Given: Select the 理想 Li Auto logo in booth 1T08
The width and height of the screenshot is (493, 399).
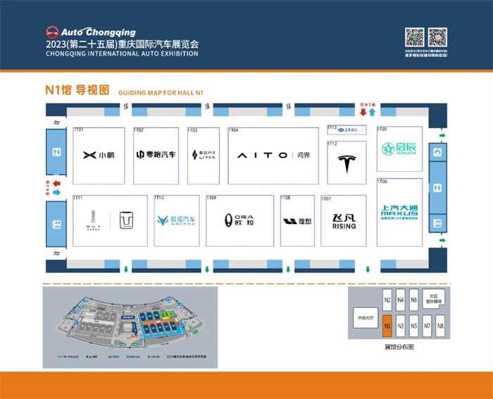Looking at the screenshot, I should pos(297,221).
